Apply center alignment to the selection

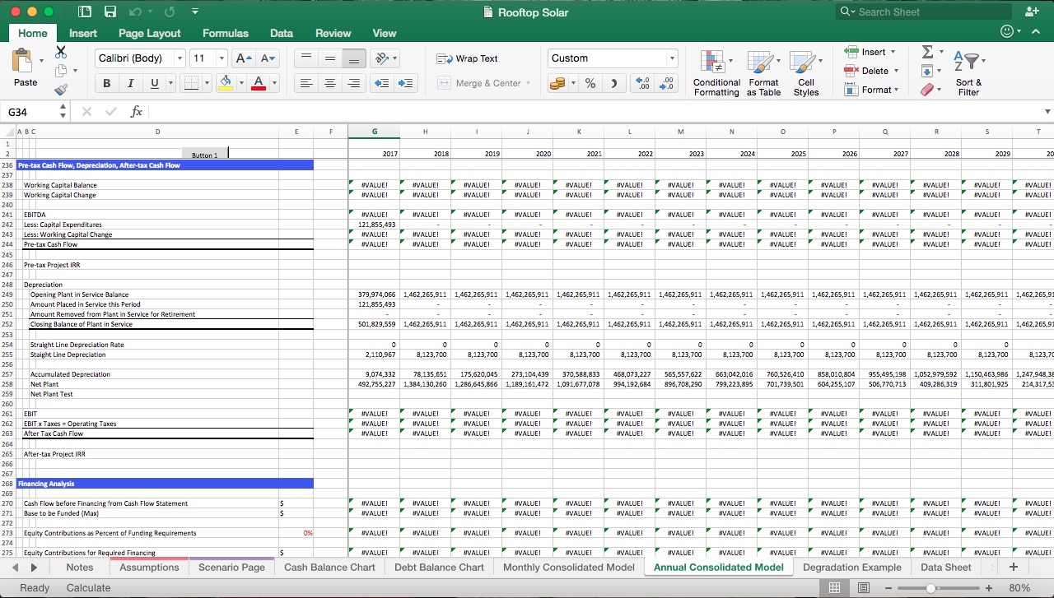point(330,83)
